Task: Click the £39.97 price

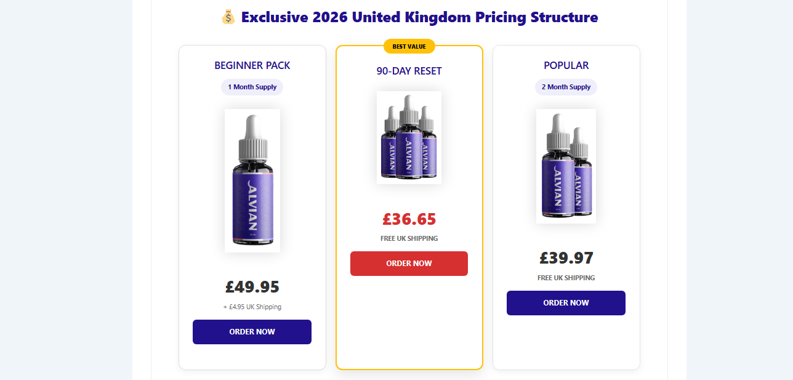Action: point(566,258)
